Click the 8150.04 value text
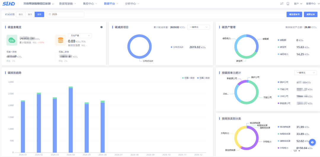This screenshot has width=320, height=157. pos(302,148)
